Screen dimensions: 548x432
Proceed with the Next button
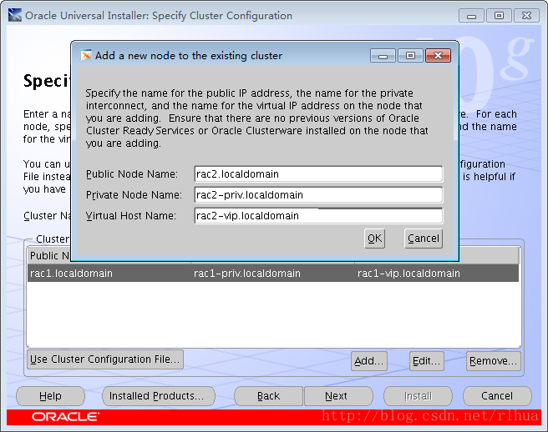pyautogui.click(x=338, y=396)
